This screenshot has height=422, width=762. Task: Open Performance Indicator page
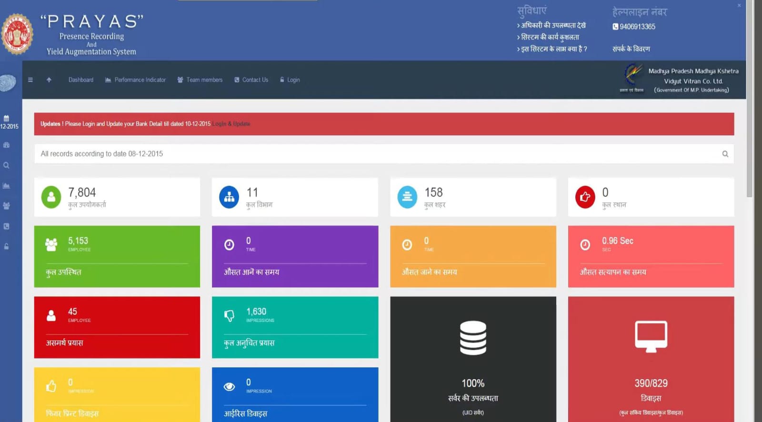(x=136, y=80)
